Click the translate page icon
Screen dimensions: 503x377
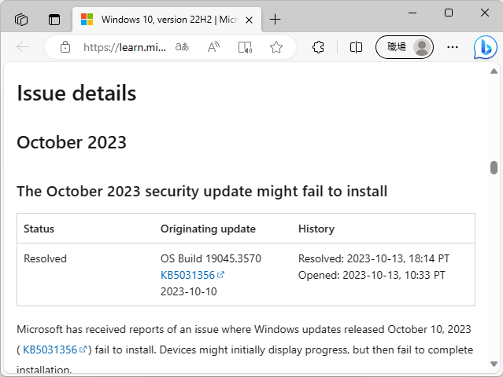coord(182,47)
